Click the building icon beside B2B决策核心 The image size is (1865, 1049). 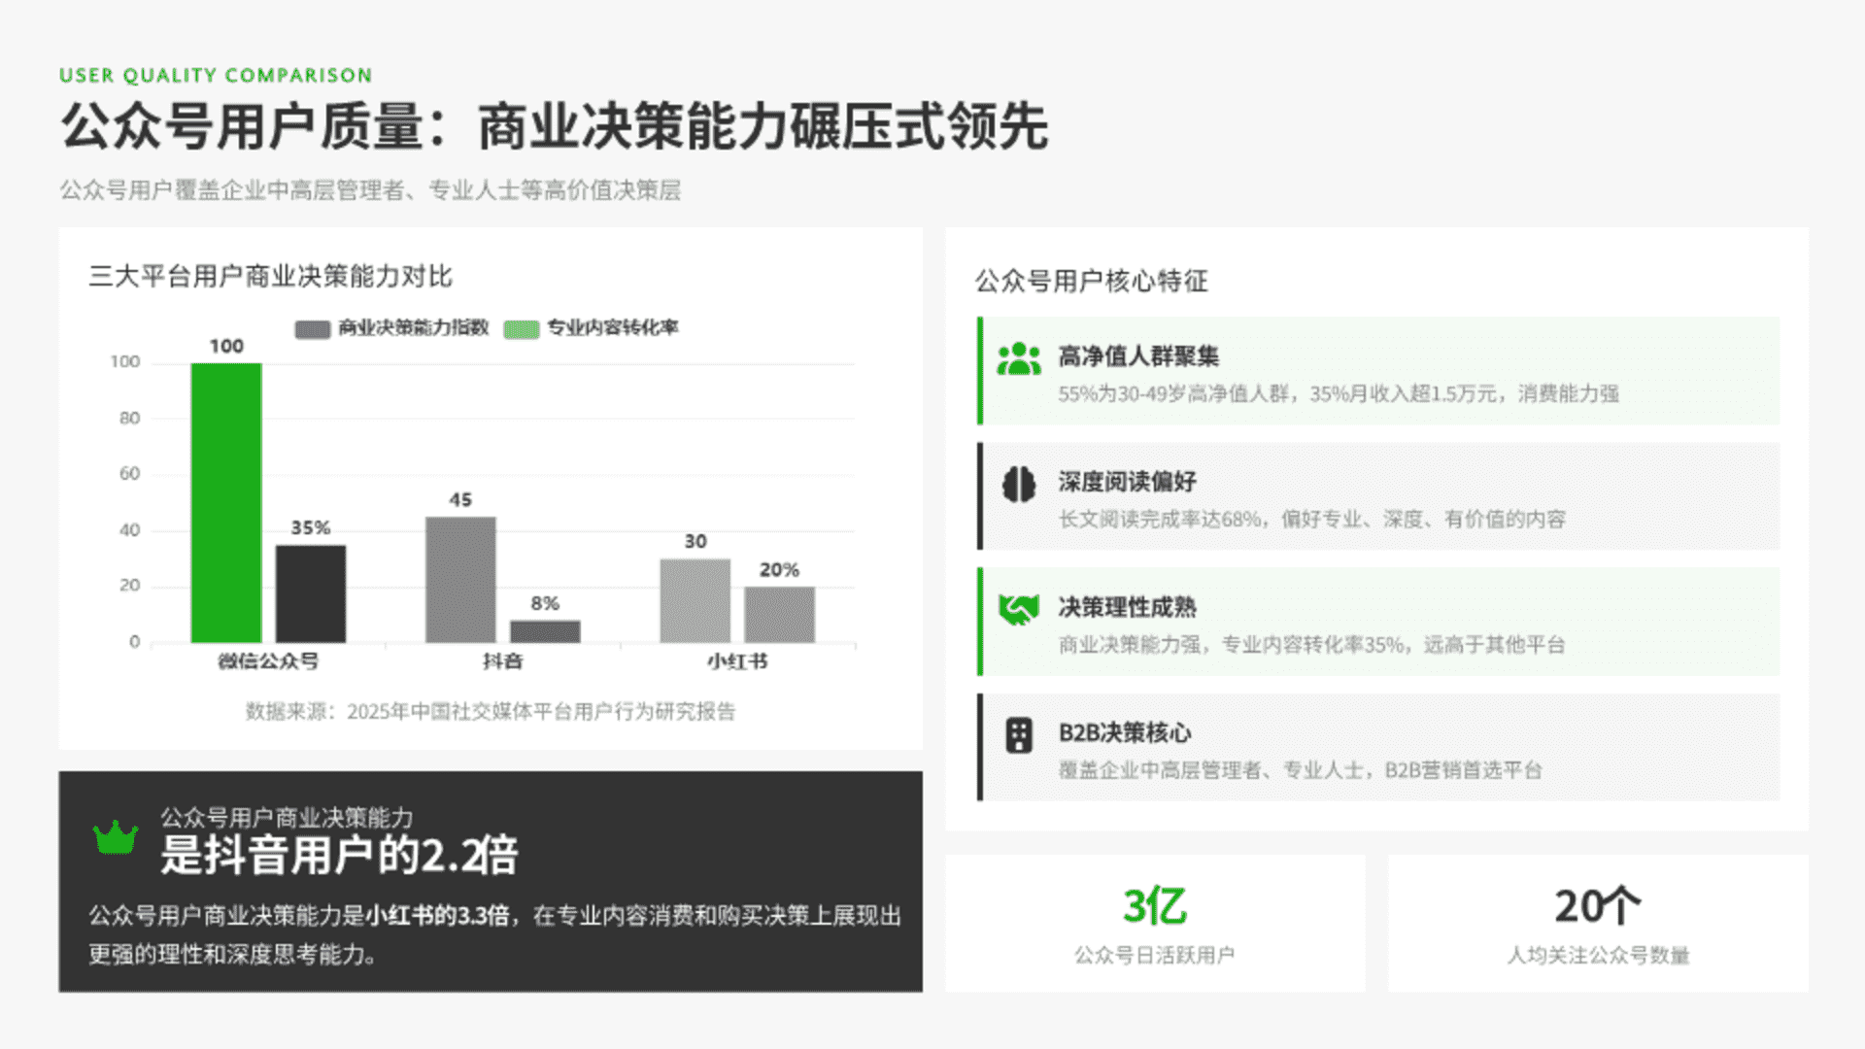(1018, 735)
